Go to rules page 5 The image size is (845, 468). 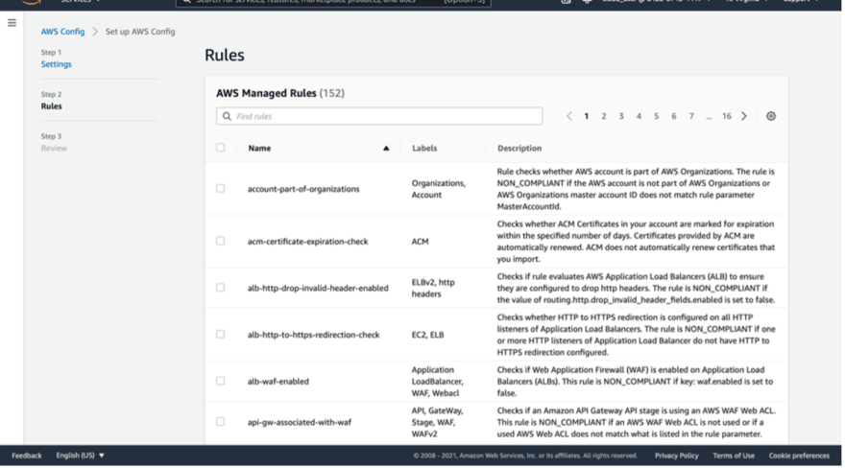(x=656, y=116)
